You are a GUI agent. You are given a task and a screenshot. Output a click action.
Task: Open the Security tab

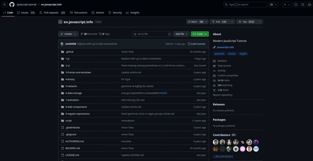[115, 13]
